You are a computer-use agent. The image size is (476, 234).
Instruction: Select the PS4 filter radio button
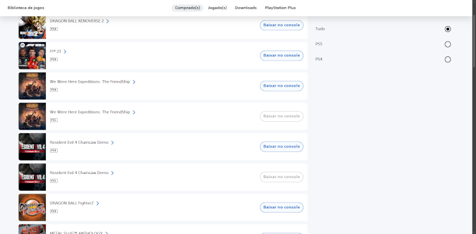point(447,59)
